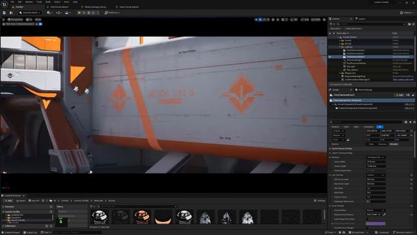Toggle the Draw Debug Focus Plane checkbox
The width and height of the screenshot is (417, 235).
pyautogui.click(x=367, y=219)
